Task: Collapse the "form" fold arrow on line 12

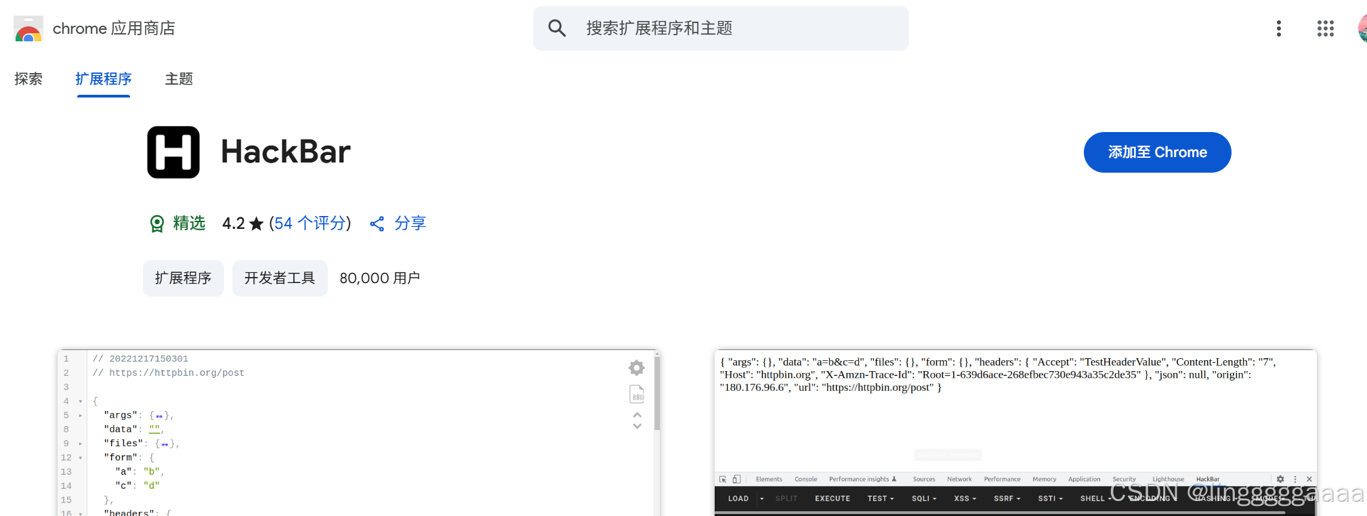Action: [81, 458]
